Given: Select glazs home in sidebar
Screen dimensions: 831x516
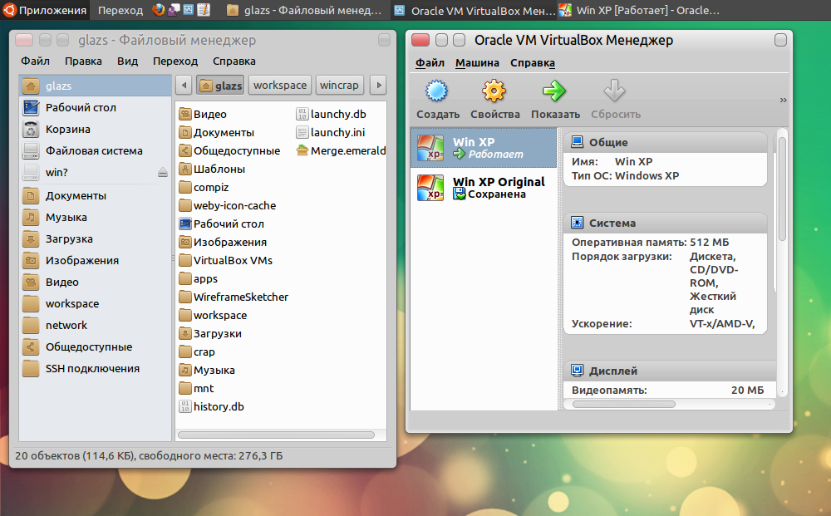Looking at the screenshot, I should tap(96, 86).
